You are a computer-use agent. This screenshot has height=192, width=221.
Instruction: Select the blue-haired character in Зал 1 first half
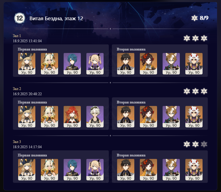point(72,64)
